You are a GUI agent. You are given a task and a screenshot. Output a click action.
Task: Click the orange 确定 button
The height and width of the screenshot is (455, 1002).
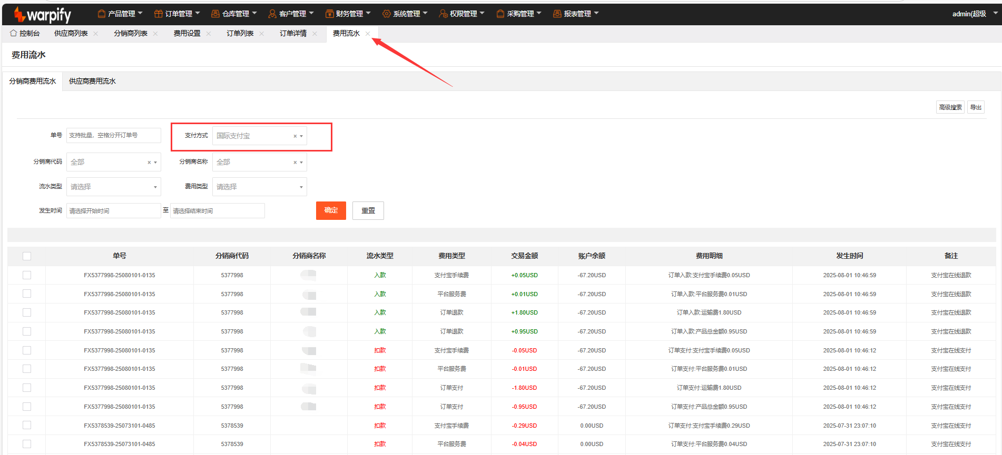[331, 210]
